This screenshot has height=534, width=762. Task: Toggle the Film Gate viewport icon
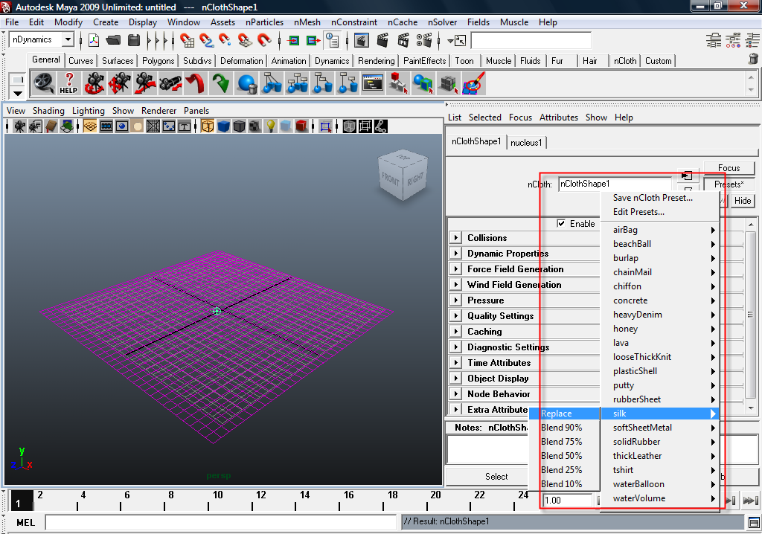[x=106, y=127]
